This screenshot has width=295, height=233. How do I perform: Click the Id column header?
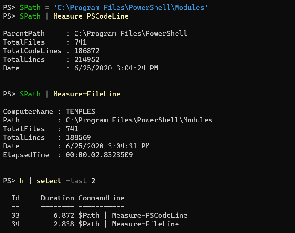15,198
